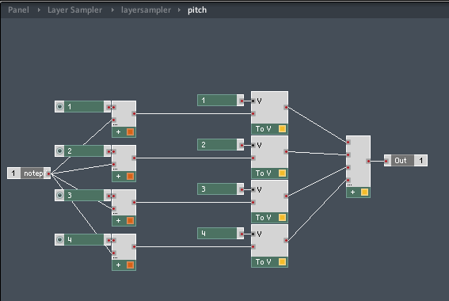Click output port of notepitch module
Screen dimensions: 449x301
(48, 173)
